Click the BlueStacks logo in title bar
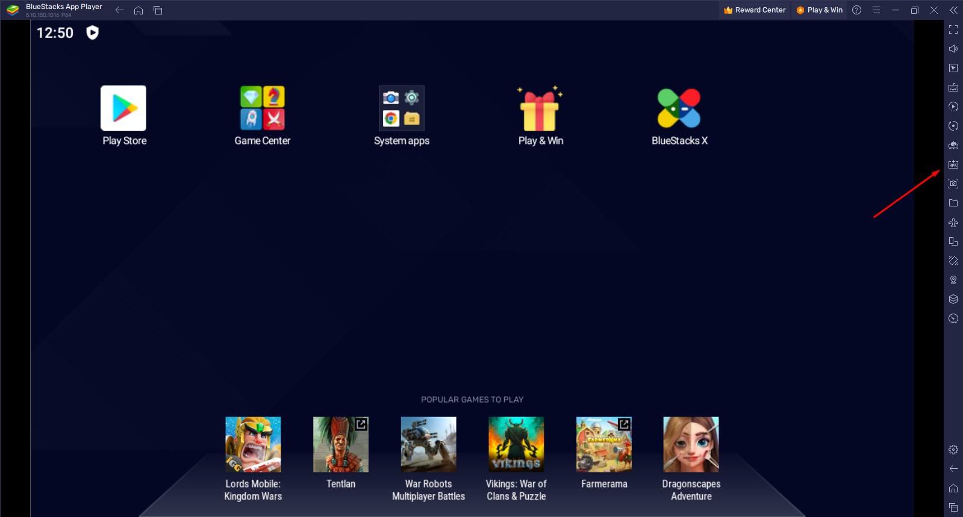 (x=13, y=10)
